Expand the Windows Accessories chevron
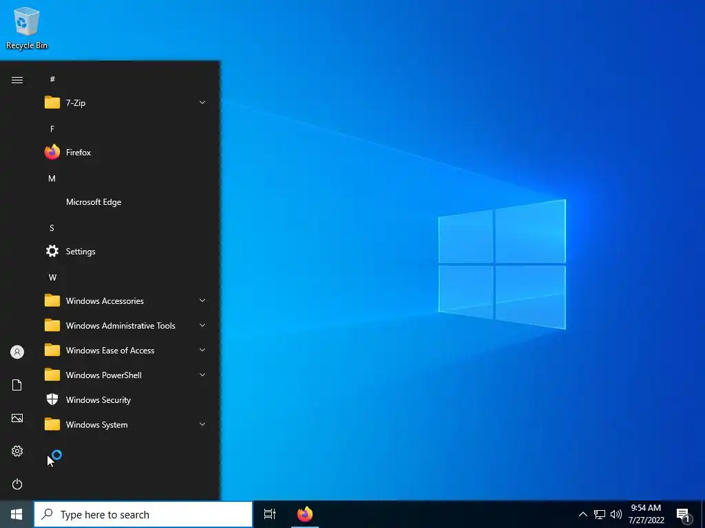 202,300
